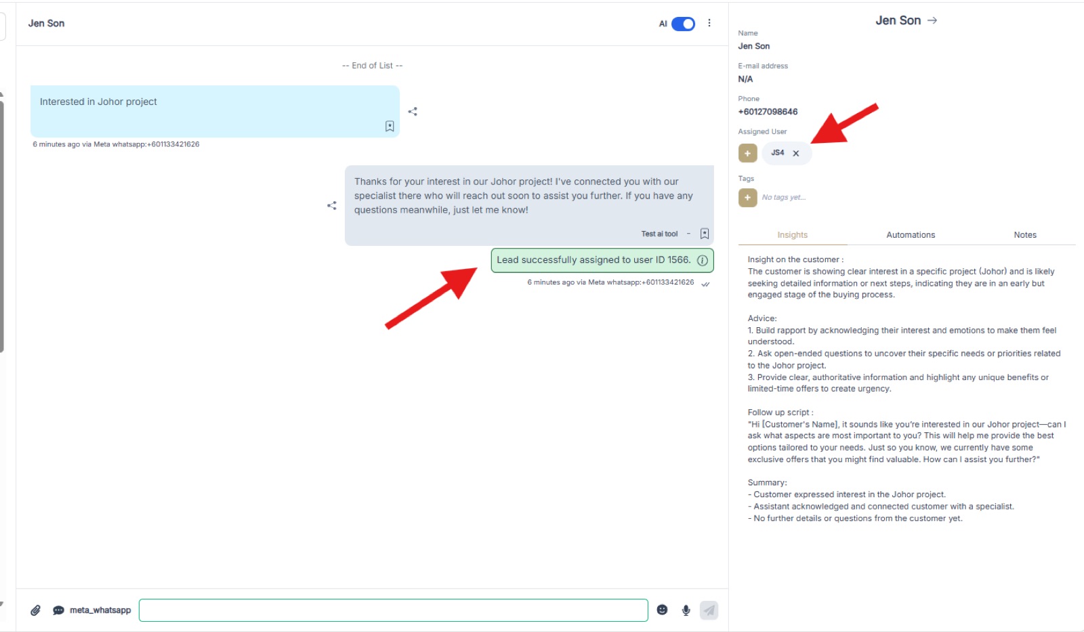Click the N/A e-mail address value
This screenshot has width=1084, height=632.
click(745, 79)
